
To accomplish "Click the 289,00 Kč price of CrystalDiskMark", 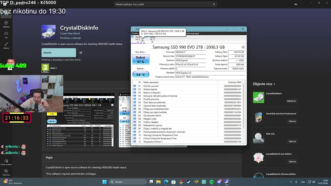I will [291, 101].
